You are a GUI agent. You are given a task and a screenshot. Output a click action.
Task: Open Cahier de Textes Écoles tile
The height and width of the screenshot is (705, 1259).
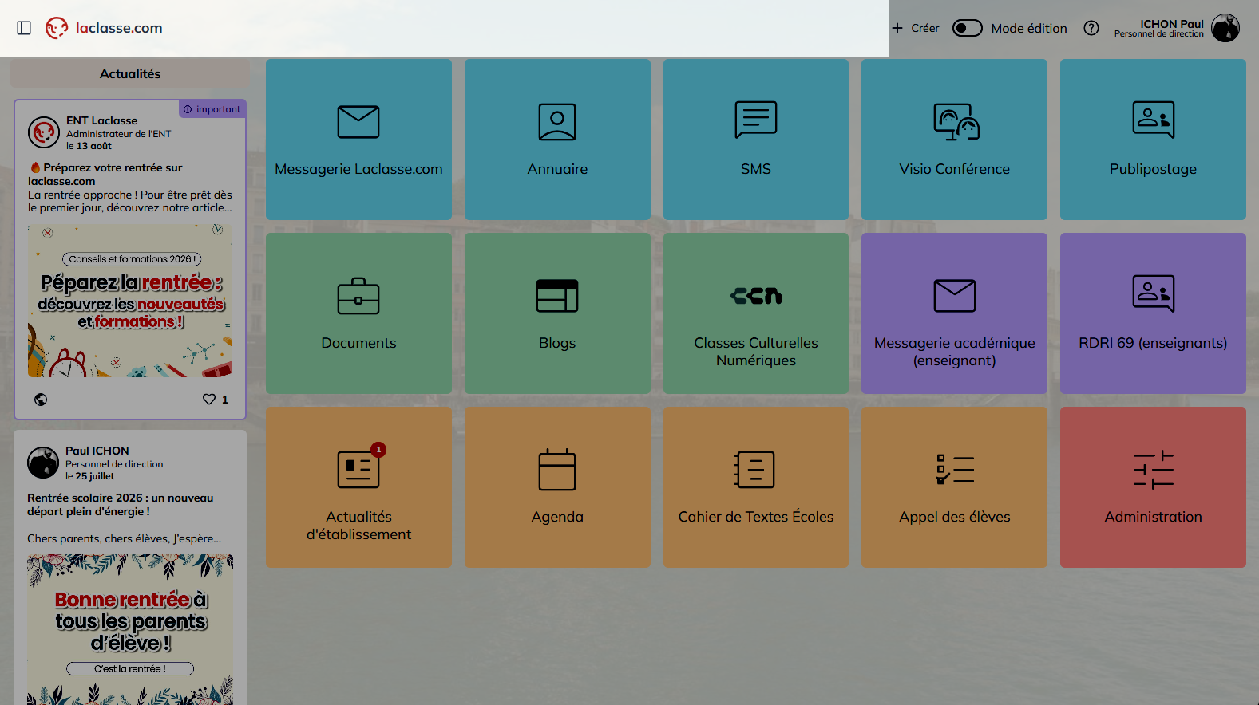point(756,487)
